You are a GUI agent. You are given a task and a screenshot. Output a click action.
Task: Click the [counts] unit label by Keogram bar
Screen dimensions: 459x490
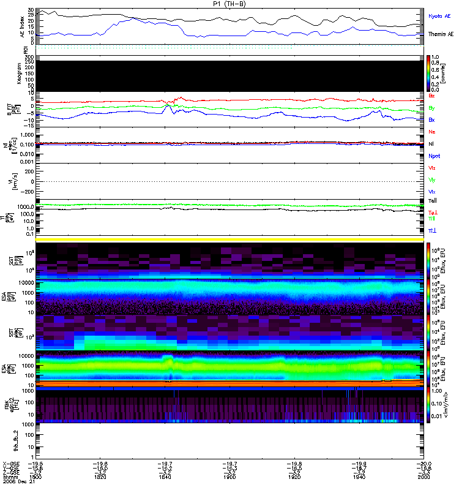pos(443,73)
